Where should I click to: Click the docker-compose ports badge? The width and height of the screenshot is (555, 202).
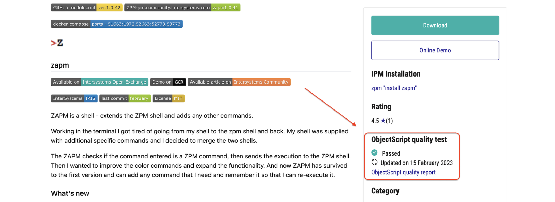(117, 24)
